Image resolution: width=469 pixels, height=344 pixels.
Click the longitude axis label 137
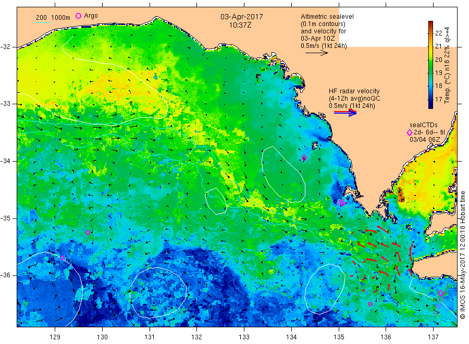coord(433,337)
